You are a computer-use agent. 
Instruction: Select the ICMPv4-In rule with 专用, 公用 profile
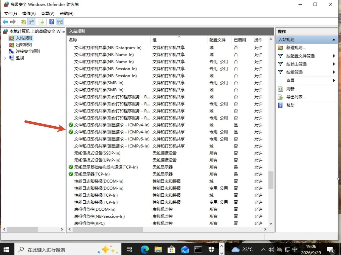[112, 132]
